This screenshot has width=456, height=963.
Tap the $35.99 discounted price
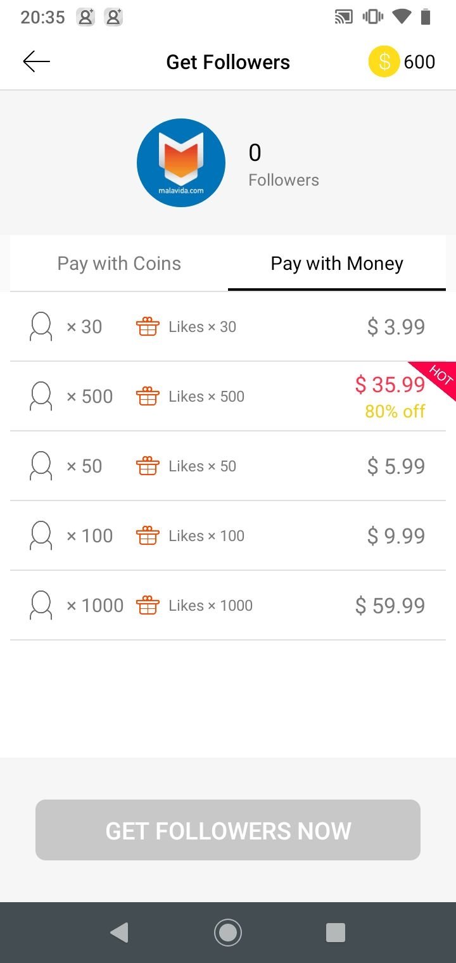[390, 384]
